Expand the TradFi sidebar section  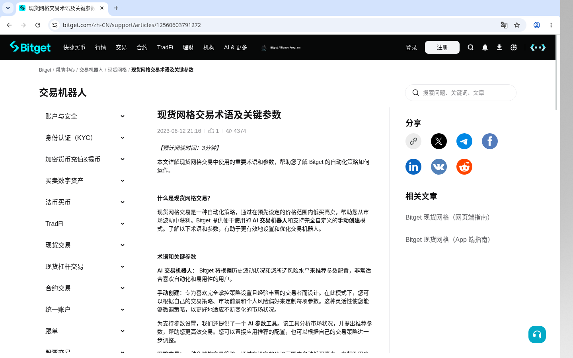click(x=85, y=224)
